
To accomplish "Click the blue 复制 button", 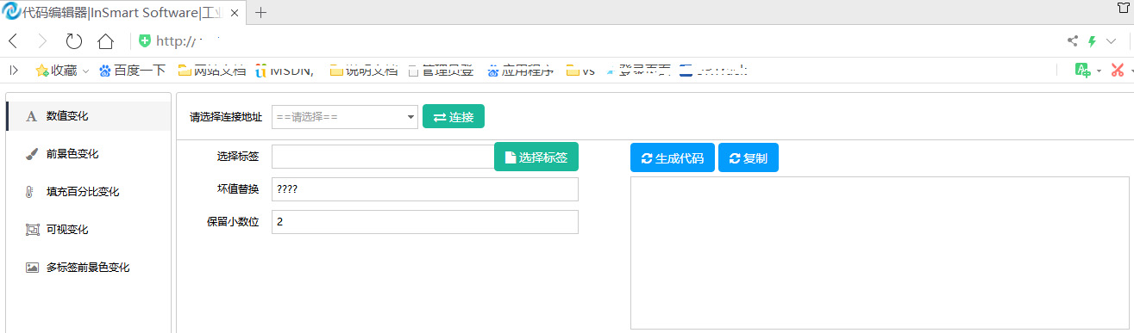I will 749,158.
